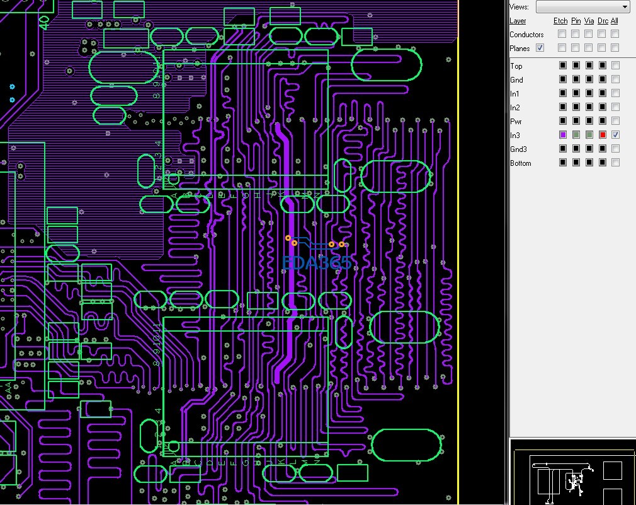The image size is (636, 505).
Task: Uncheck the checked box beside Planes label
Action: click(540, 47)
